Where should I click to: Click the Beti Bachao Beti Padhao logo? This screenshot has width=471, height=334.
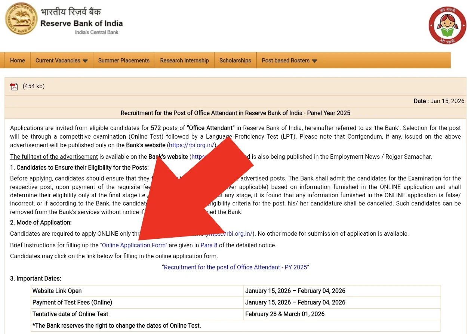(447, 25)
